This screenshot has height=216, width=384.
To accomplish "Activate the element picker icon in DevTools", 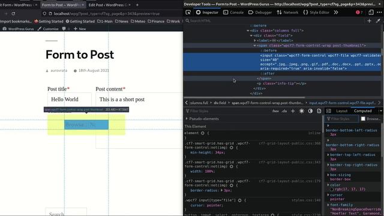I will 188,12.
